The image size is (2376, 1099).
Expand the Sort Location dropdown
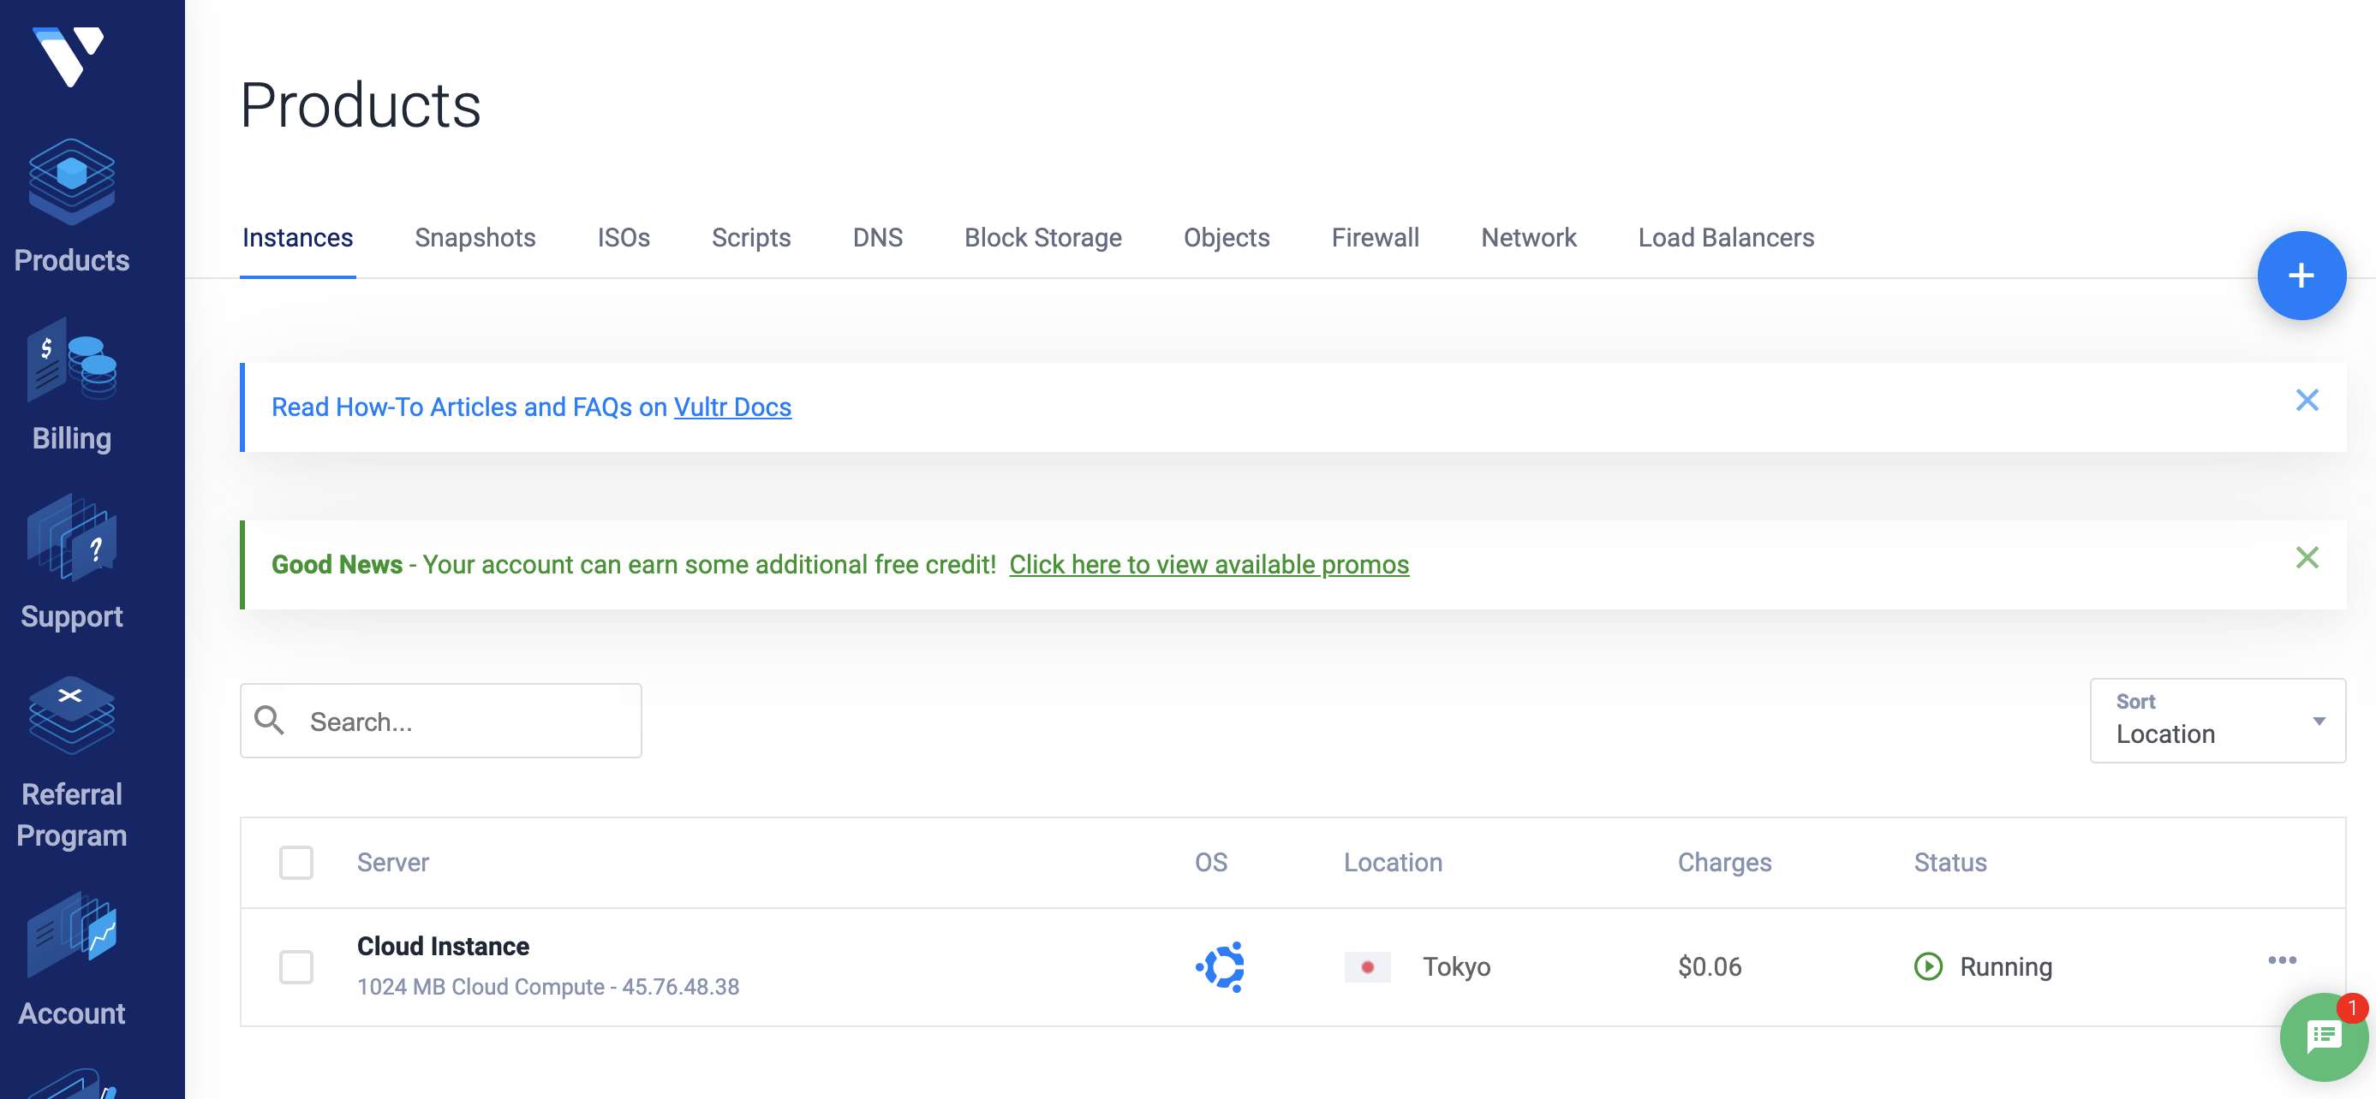[2217, 721]
